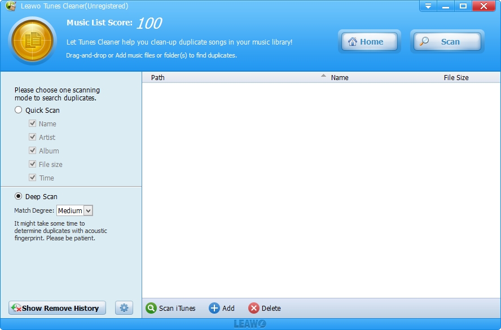Sort by the Name column header
501x330 pixels.
(x=340, y=77)
